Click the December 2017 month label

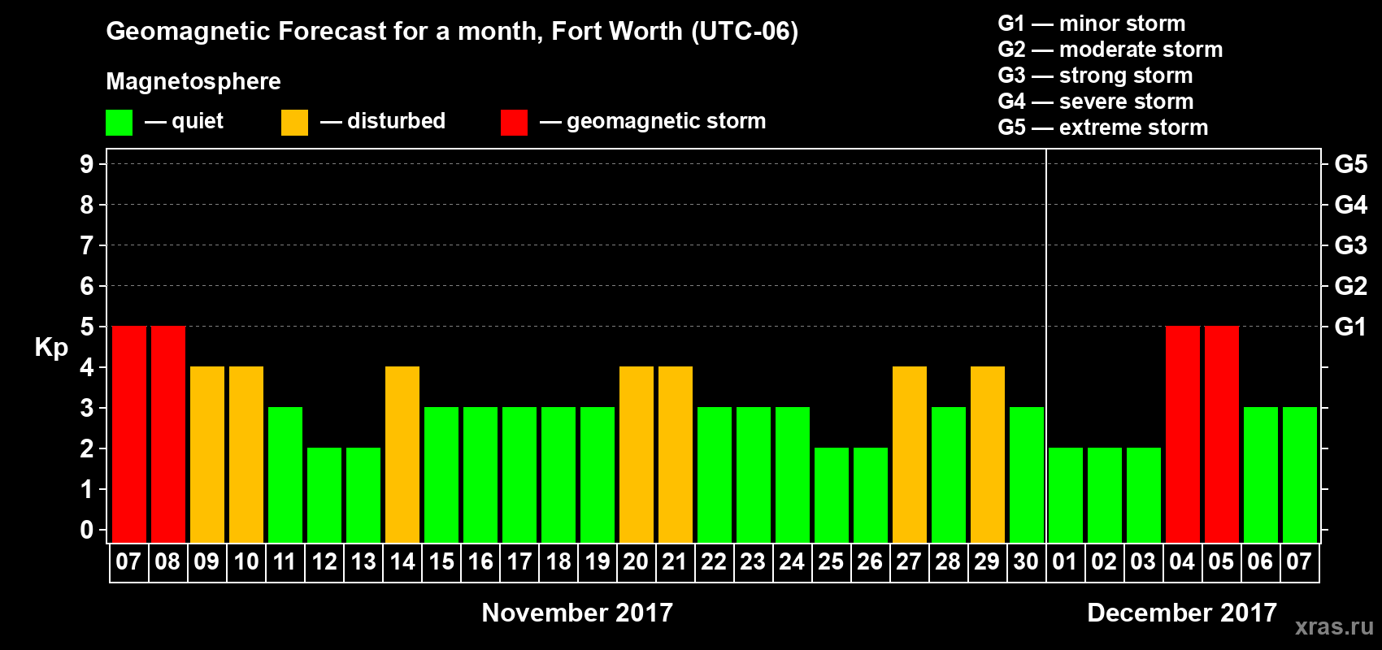(x=1182, y=613)
